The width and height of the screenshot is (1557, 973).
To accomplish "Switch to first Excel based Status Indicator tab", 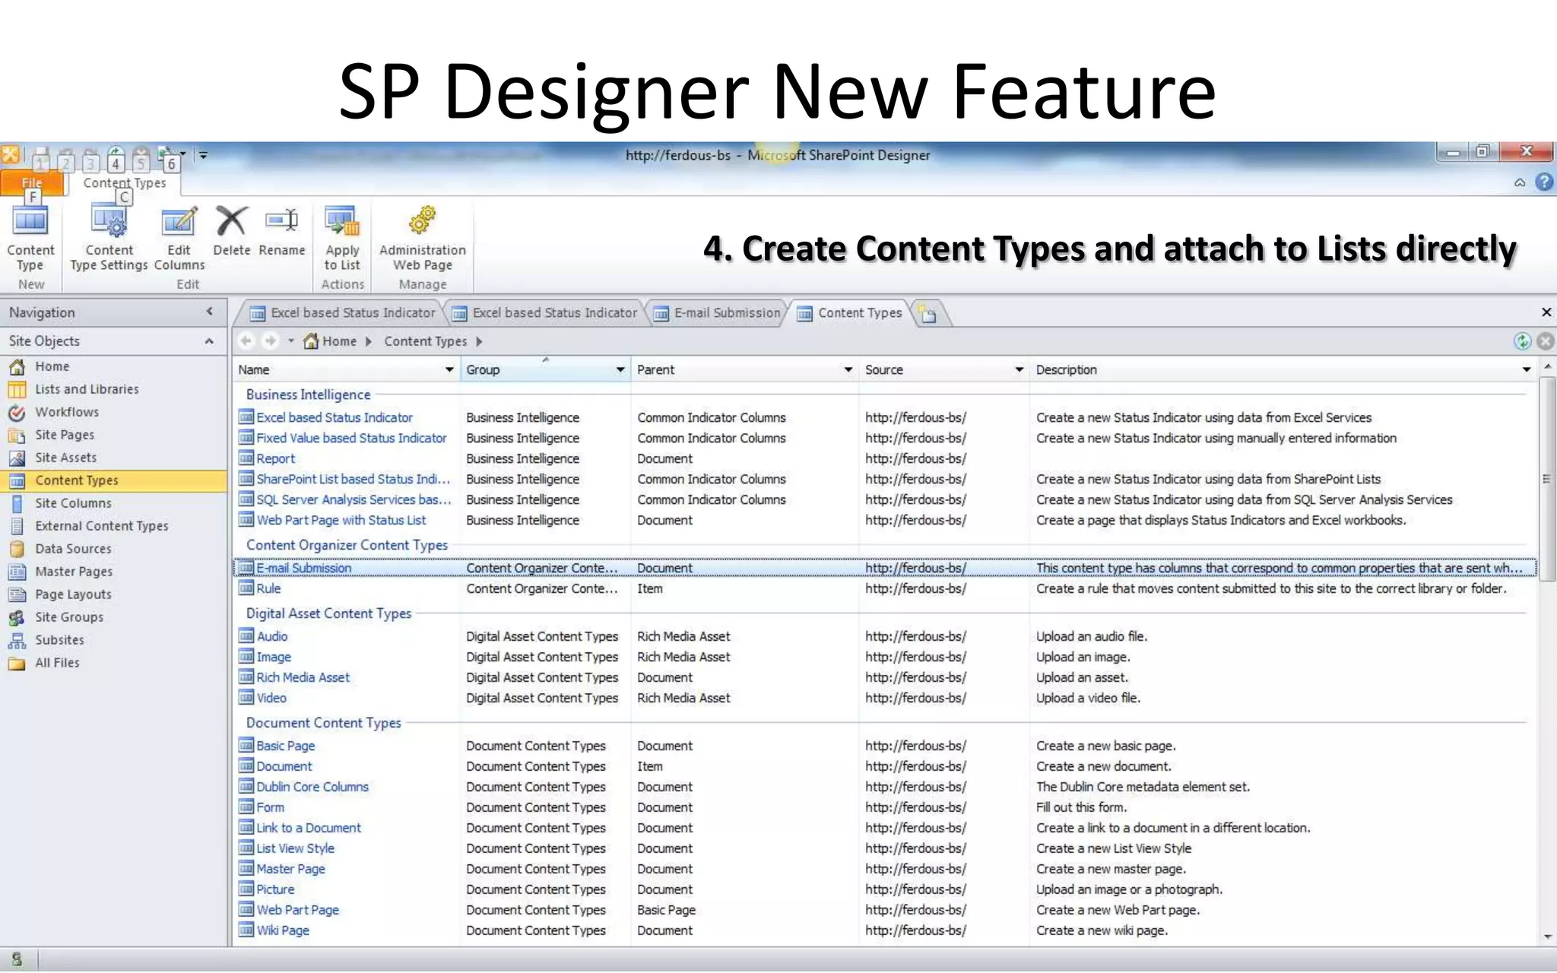I will [x=344, y=313].
